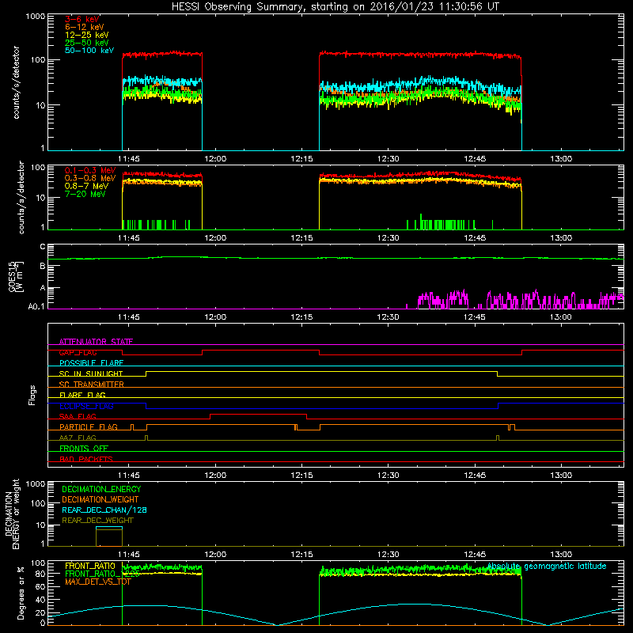
Task: Select the green 25-50 keV legend label
Action: point(86,43)
